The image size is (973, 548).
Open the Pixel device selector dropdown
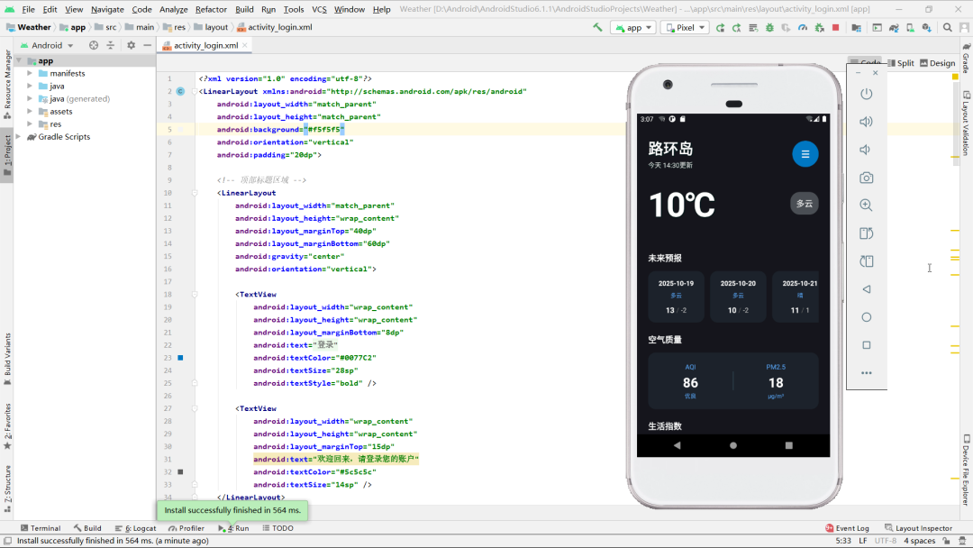[686, 27]
